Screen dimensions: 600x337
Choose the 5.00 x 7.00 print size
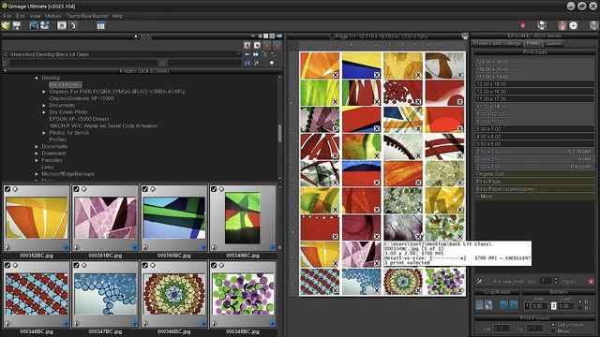535,129
